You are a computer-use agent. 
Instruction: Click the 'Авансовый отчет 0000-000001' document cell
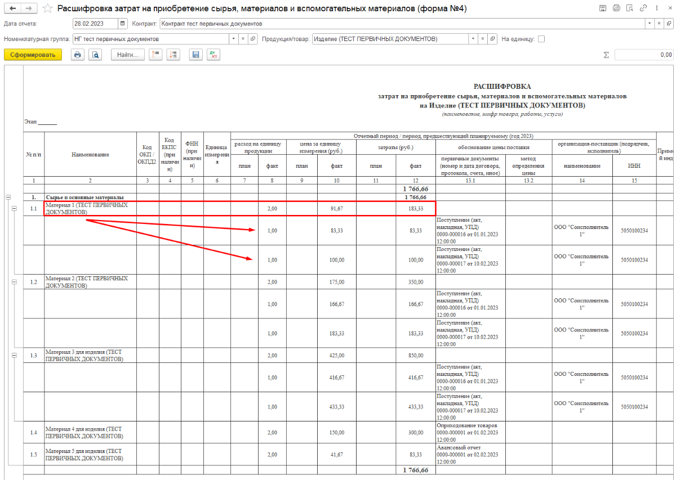(470, 454)
